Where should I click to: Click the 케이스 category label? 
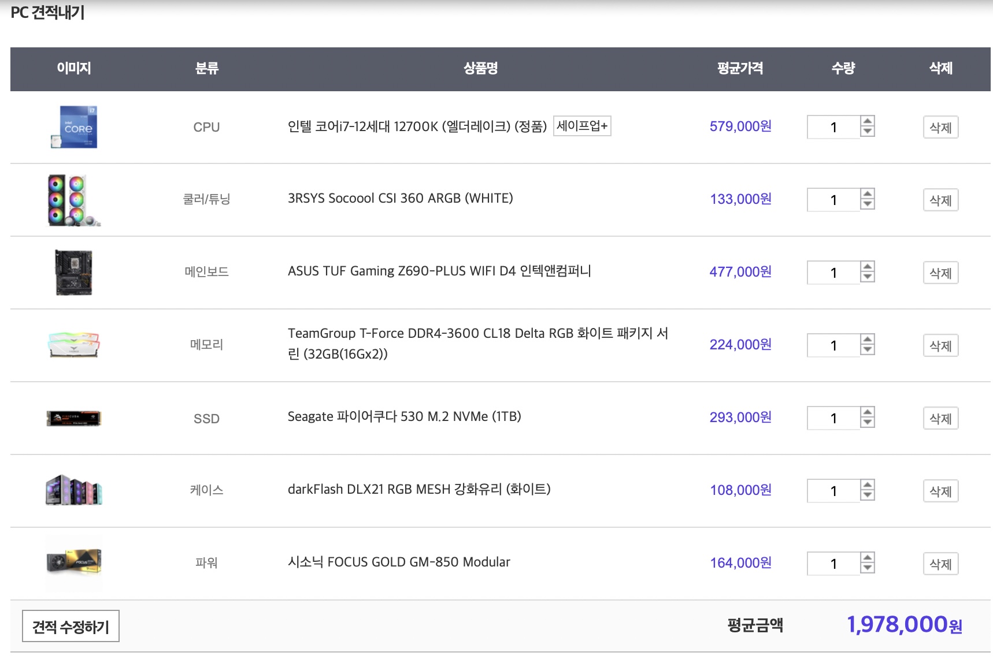pos(206,490)
